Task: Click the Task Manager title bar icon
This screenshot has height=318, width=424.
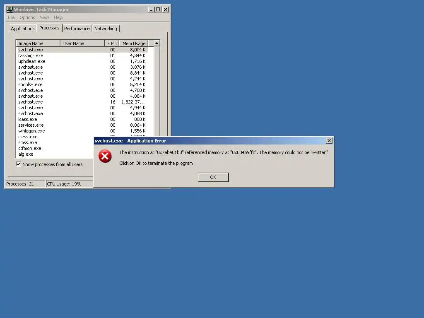Action: click(10, 10)
